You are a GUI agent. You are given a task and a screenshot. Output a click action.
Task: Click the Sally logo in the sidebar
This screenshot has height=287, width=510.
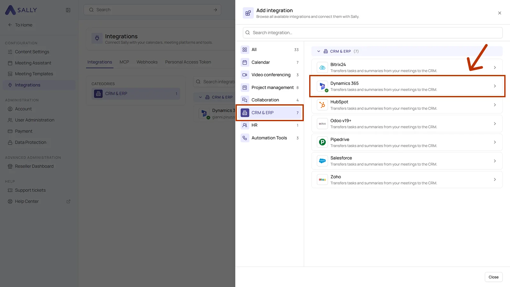[21, 10]
